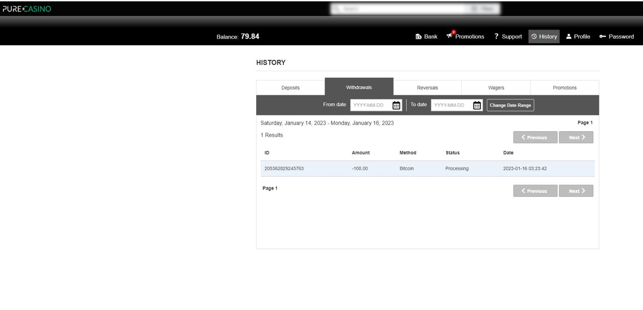The image size is (643, 310).
Task: Open the Password settings
Action: 616,36
